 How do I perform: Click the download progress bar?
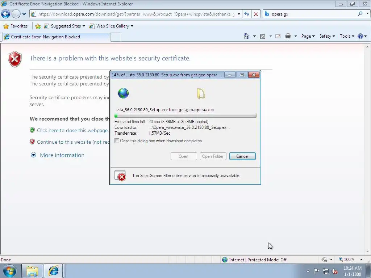click(185, 115)
